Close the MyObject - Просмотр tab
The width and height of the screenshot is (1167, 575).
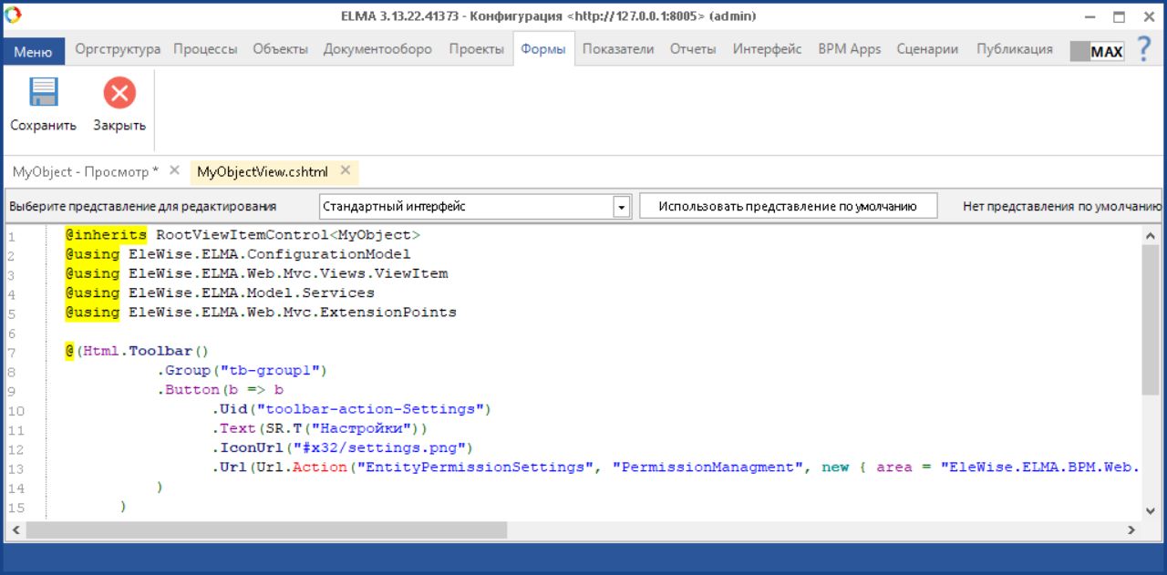coord(174,170)
